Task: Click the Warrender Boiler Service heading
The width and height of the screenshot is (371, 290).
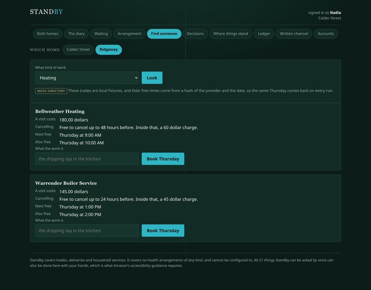Action: tap(66, 183)
